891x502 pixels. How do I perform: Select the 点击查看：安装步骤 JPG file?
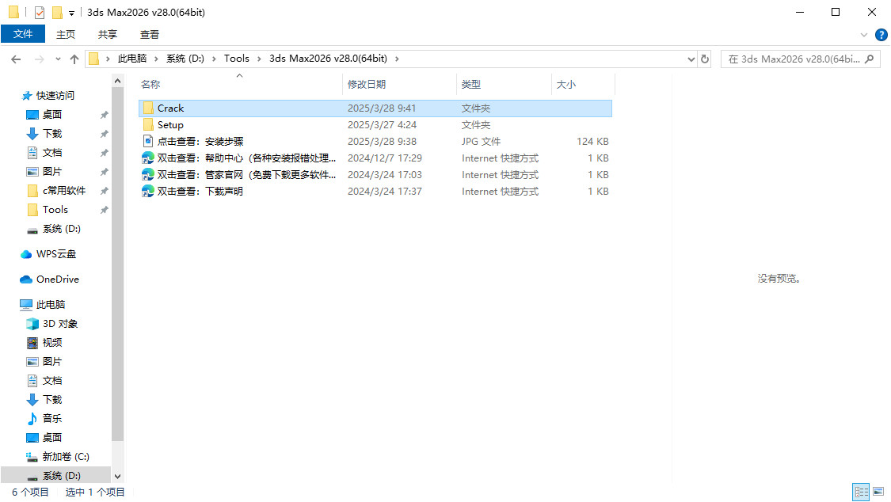pos(375,142)
